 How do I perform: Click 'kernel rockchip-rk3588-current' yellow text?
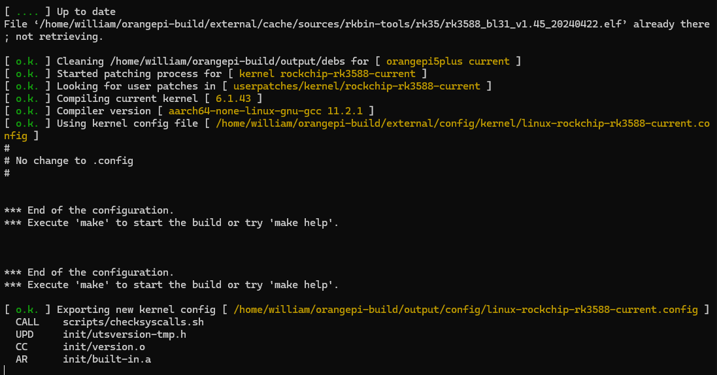(327, 74)
